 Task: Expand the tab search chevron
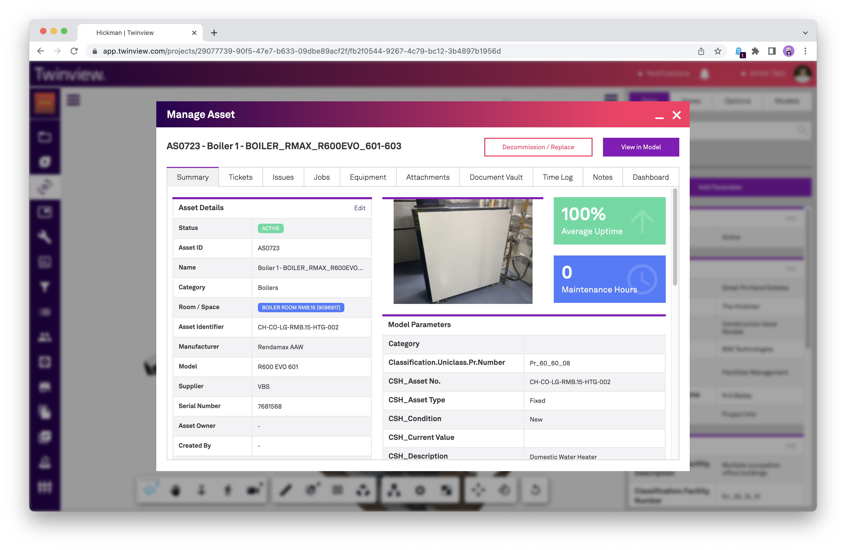click(805, 33)
